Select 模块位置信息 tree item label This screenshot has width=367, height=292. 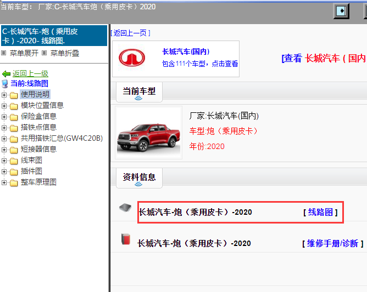[x=42, y=105]
